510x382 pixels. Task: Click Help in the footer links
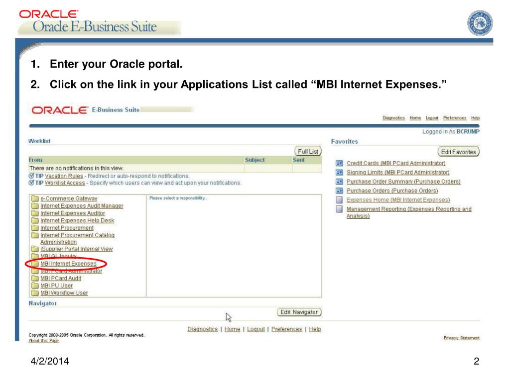pos(315,329)
